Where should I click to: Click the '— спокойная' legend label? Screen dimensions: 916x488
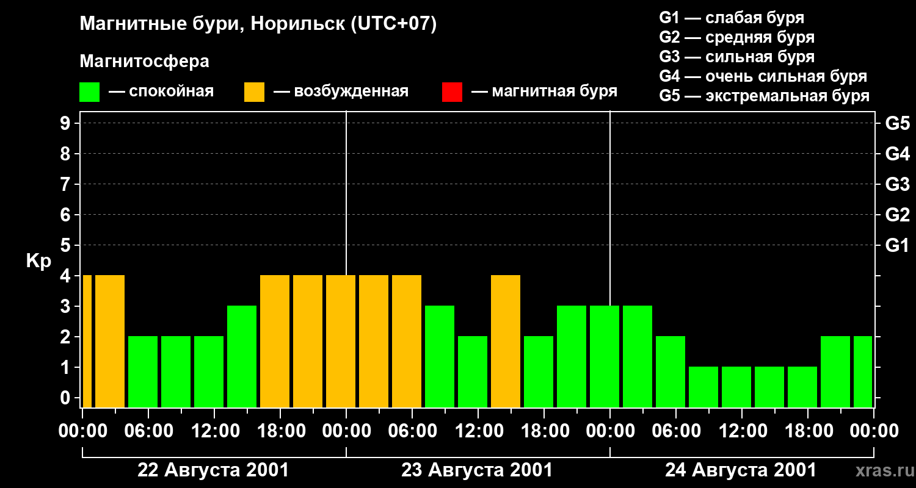click(161, 91)
